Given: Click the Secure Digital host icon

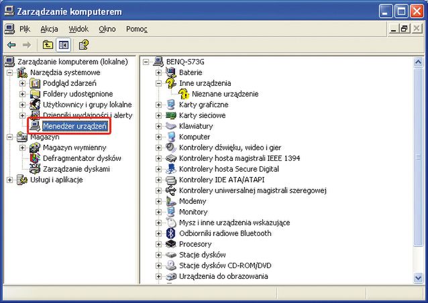Looking at the screenshot, I should (171, 169).
